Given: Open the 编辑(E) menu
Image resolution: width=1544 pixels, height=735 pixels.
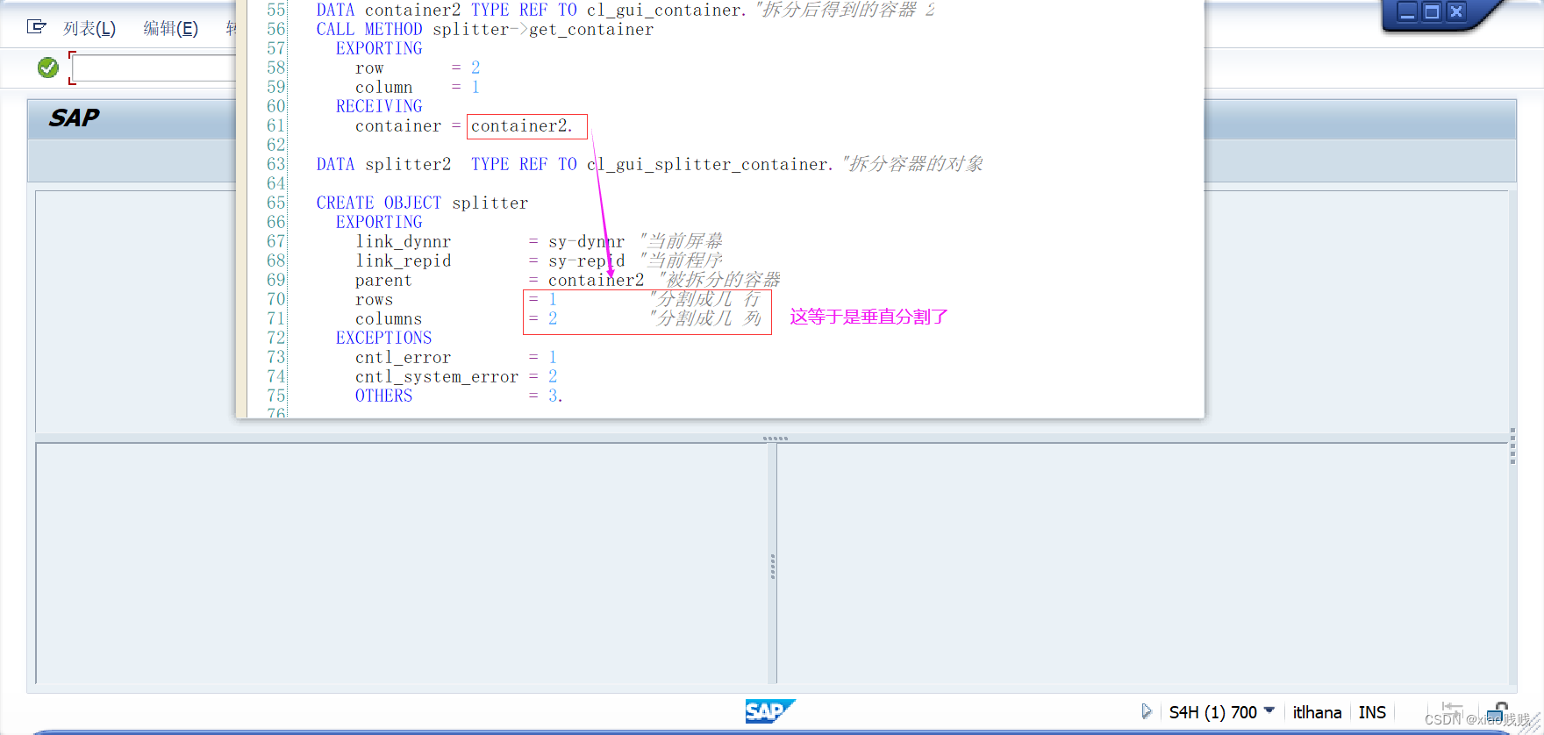Looking at the screenshot, I should (x=170, y=28).
